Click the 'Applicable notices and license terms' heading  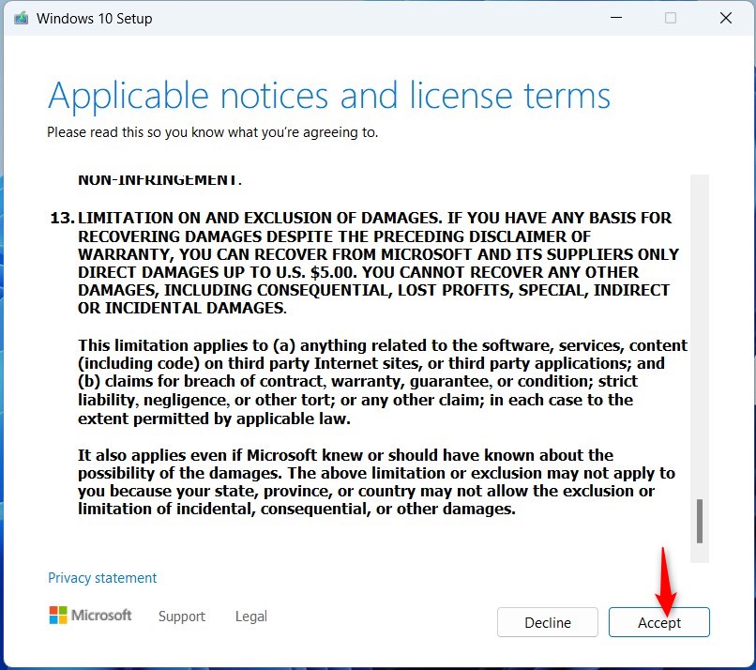click(329, 96)
